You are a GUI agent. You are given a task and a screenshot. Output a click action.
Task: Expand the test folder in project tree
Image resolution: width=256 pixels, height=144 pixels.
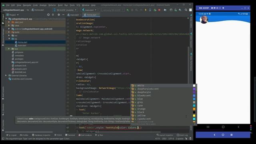pyautogui.click(x=9, y=49)
